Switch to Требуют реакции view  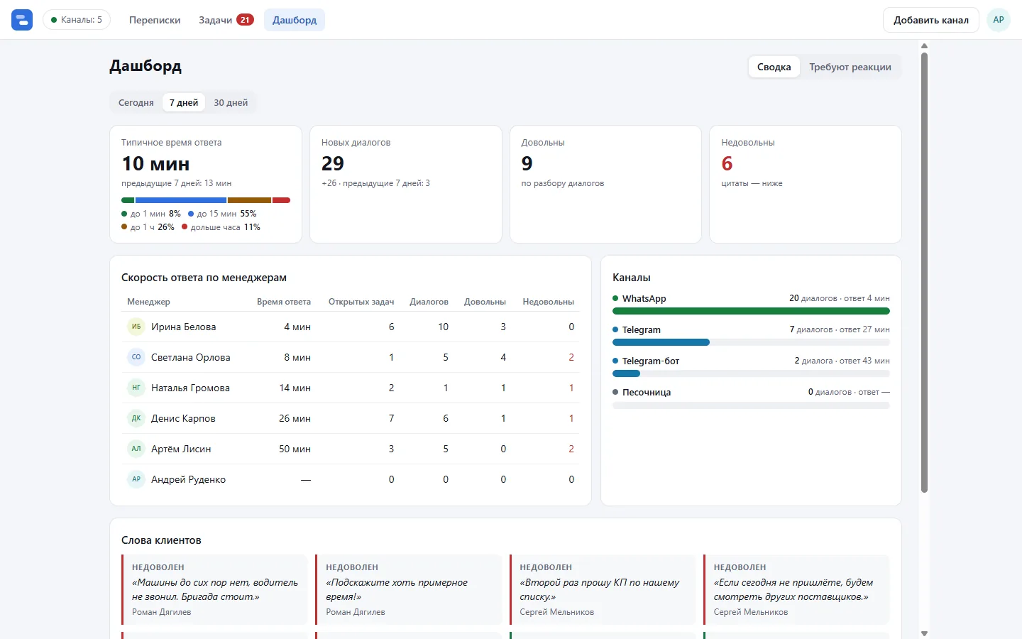[x=850, y=67]
